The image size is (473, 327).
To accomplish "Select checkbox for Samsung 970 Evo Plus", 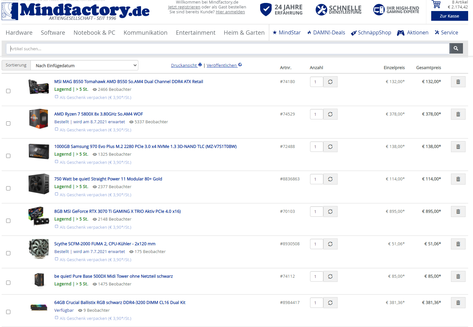I will point(8,156).
